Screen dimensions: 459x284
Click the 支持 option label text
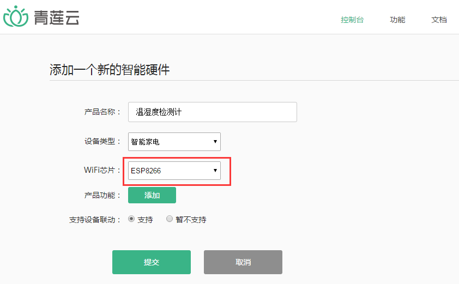tap(145, 220)
